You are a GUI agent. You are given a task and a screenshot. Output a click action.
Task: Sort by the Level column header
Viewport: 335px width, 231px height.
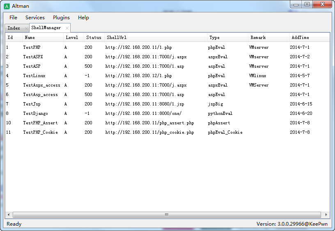[x=73, y=37]
